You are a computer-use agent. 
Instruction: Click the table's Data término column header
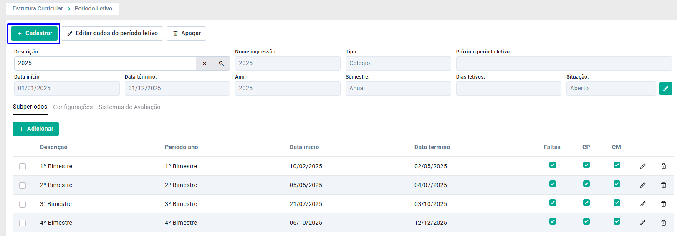click(x=432, y=147)
